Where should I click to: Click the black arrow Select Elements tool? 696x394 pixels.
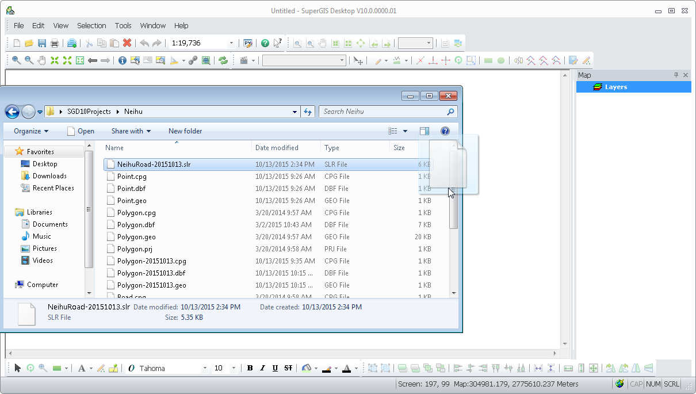[x=18, y=368]
